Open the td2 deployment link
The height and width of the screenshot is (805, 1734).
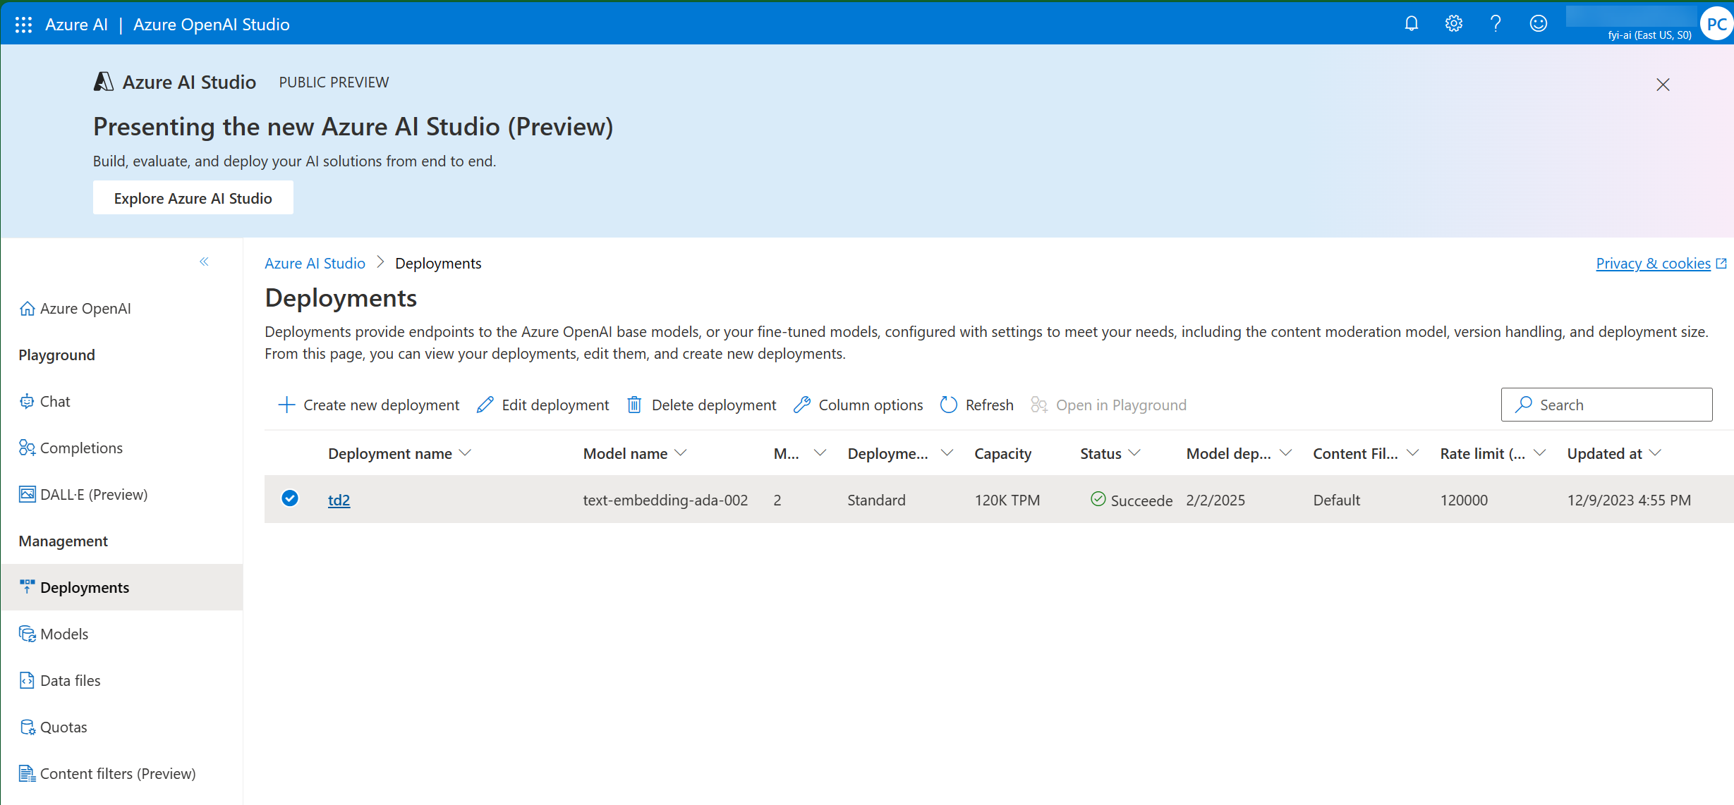tap(339, 500)
